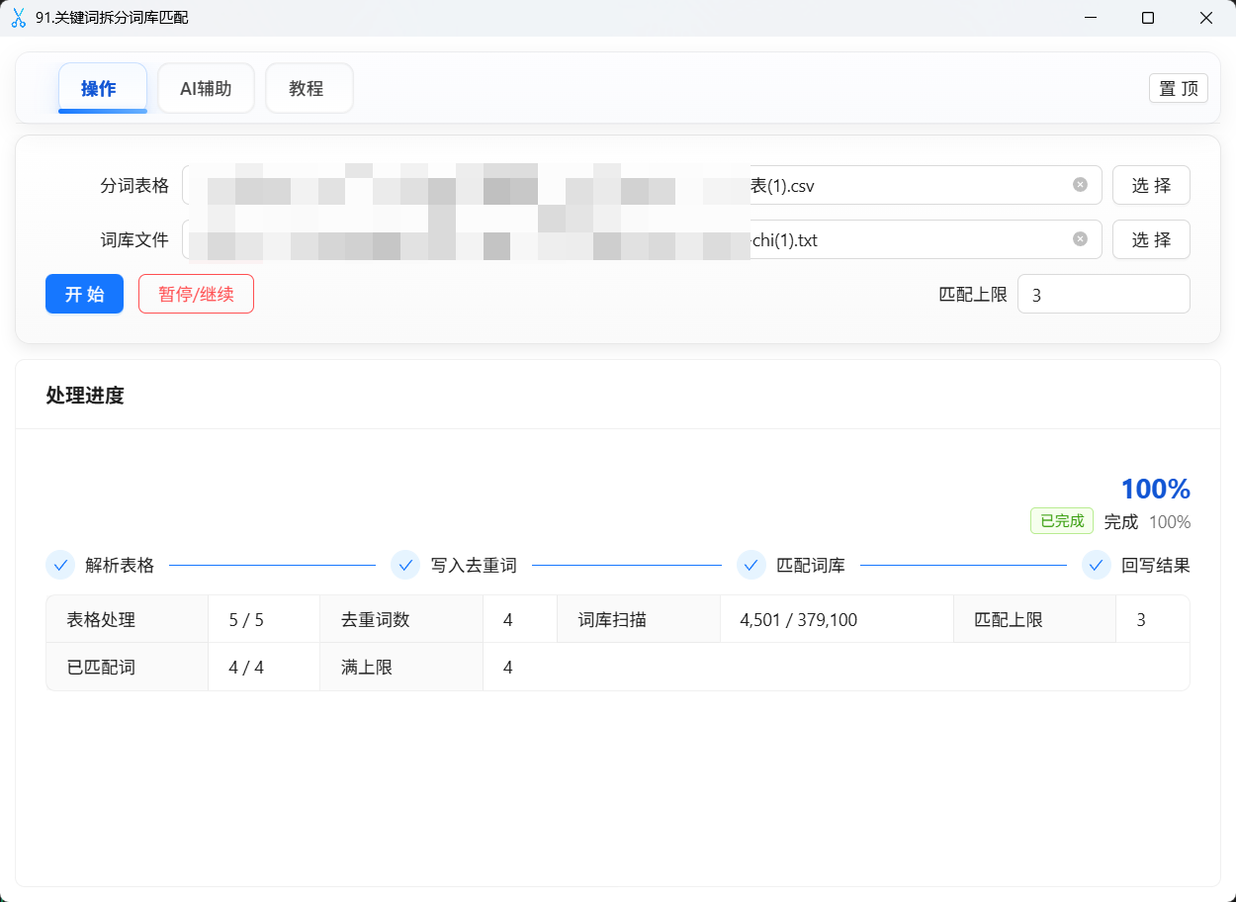Select the 操作 tab label
This screenshot has width=1236, height=902.
click(102, 88)
